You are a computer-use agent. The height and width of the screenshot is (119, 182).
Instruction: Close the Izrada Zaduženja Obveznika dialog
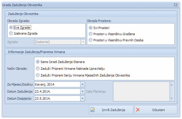click(x=176, y=5)
